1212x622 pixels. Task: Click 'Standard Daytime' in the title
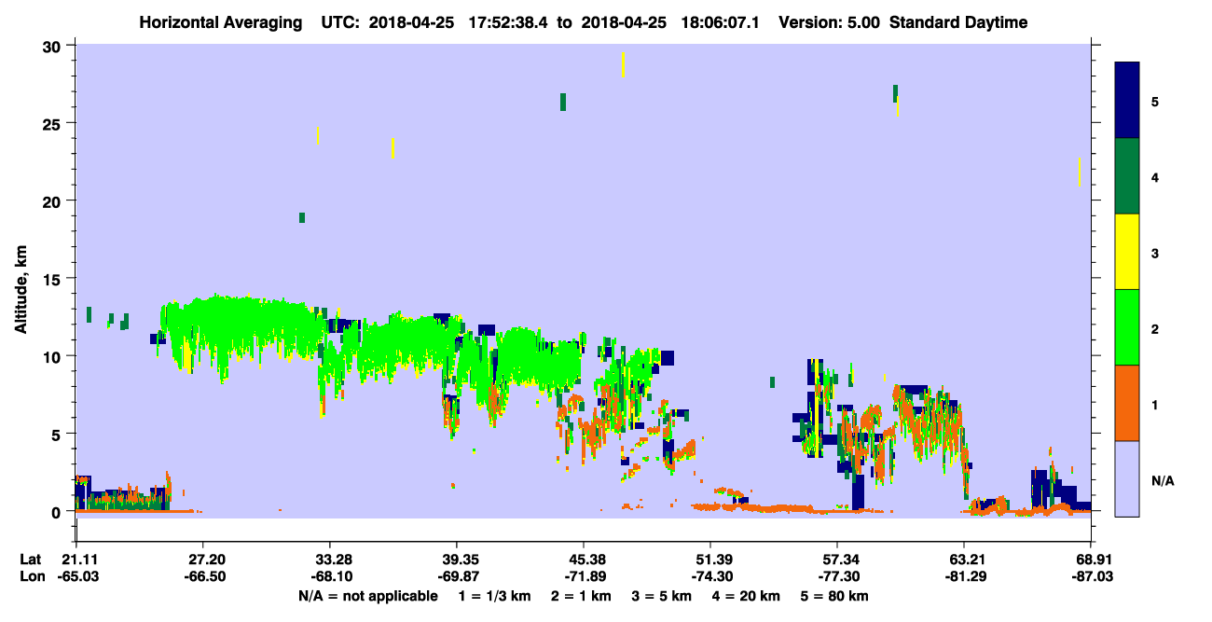[958, 22]
